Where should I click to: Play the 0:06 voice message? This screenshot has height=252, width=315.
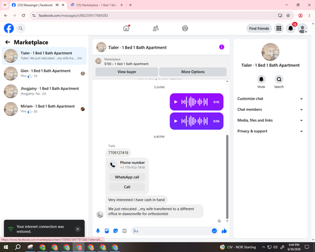point(176,121)
